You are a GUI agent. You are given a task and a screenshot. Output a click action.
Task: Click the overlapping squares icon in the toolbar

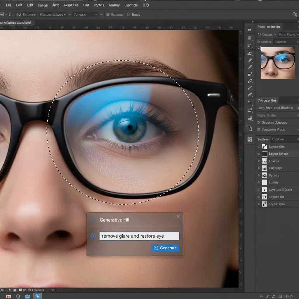pyautogui.click(x=249, y=128)
